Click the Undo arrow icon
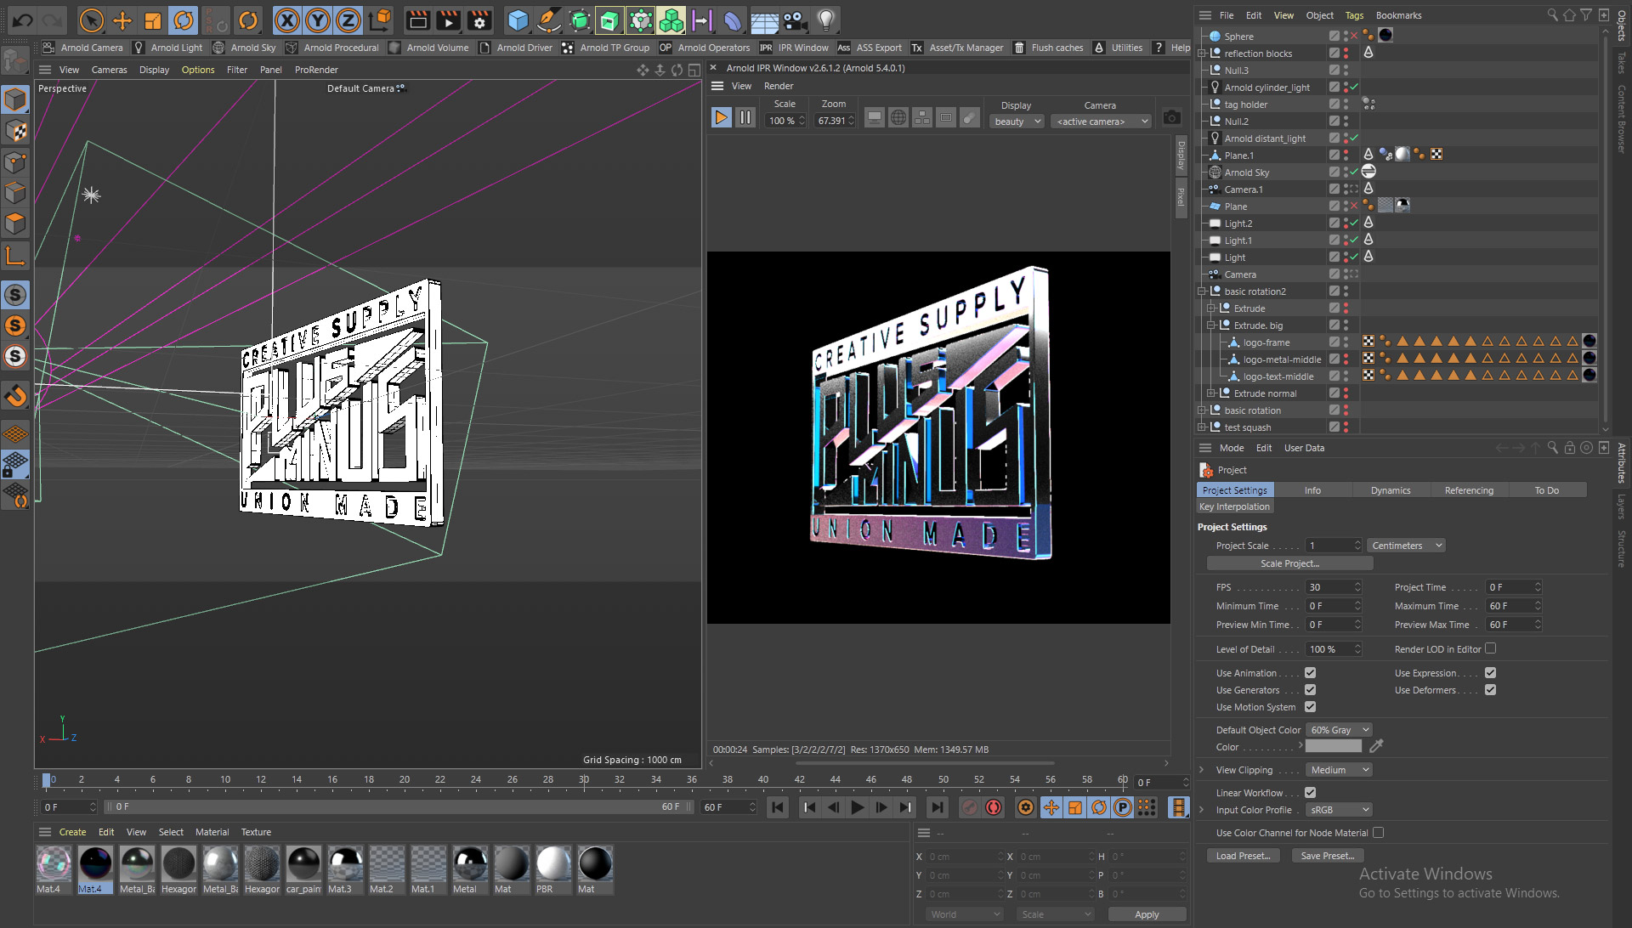Screen dimensions: 1632x928 (x=22, y=20)
